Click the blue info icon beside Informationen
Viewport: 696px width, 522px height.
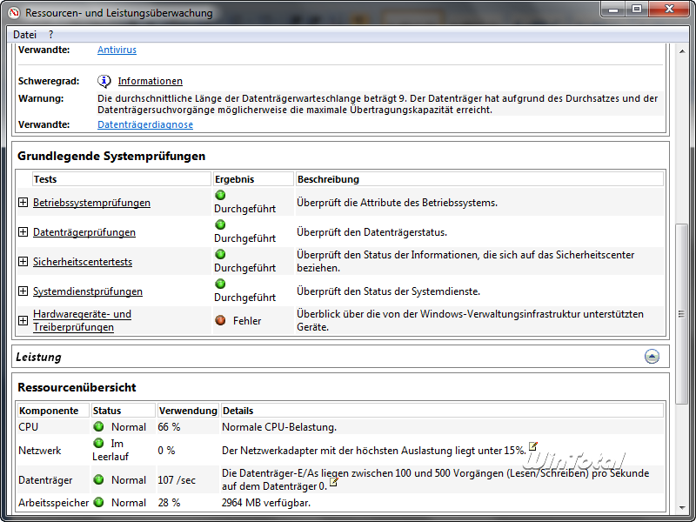point(104,81)
